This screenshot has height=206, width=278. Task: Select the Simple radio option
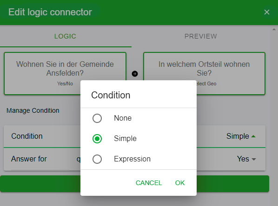tap(97, 139)
